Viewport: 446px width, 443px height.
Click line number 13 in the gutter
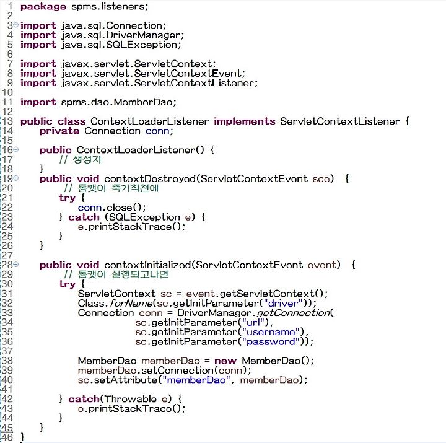point(7,121)
